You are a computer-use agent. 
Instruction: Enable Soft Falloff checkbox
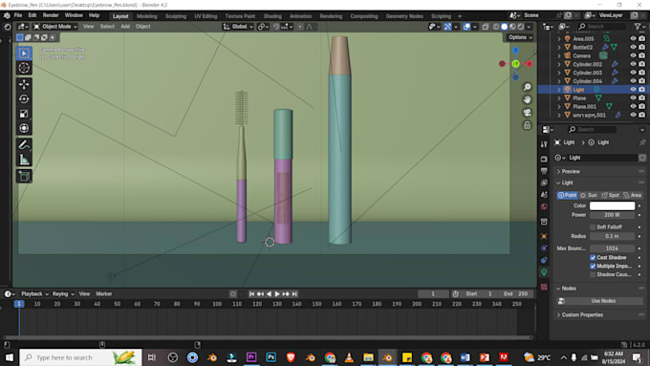tap(593, 227)
